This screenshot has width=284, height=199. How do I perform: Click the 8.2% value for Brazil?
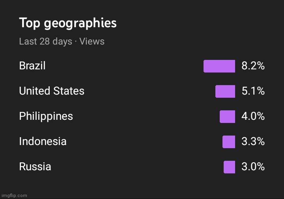(253, 66)
